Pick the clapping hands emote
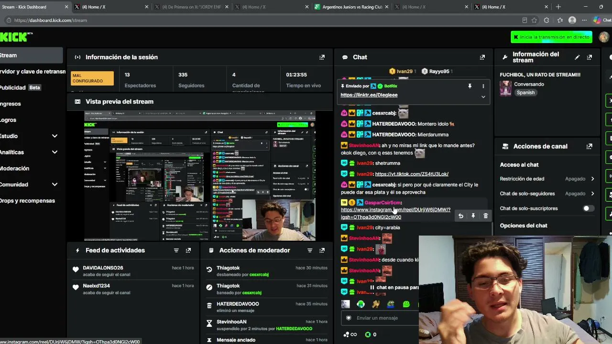The height and width of the screenshot is (344, 612). (376, 304)
